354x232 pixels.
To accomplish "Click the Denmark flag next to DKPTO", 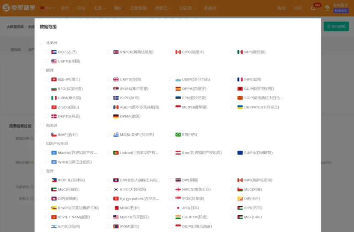I will click(54, 116).
